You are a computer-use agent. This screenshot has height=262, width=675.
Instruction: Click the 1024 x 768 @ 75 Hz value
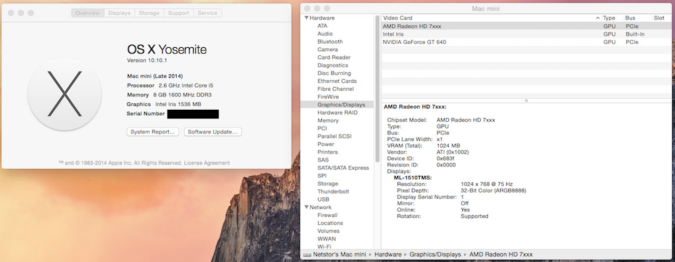click(487, 185)
